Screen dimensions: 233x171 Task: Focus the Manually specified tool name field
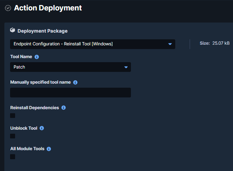[71, 93]
